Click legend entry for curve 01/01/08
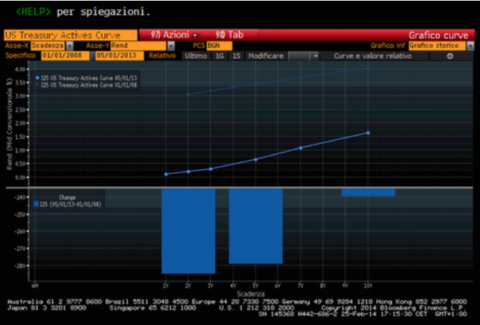The width and height of the screenshot is (480, 325). 86,85
